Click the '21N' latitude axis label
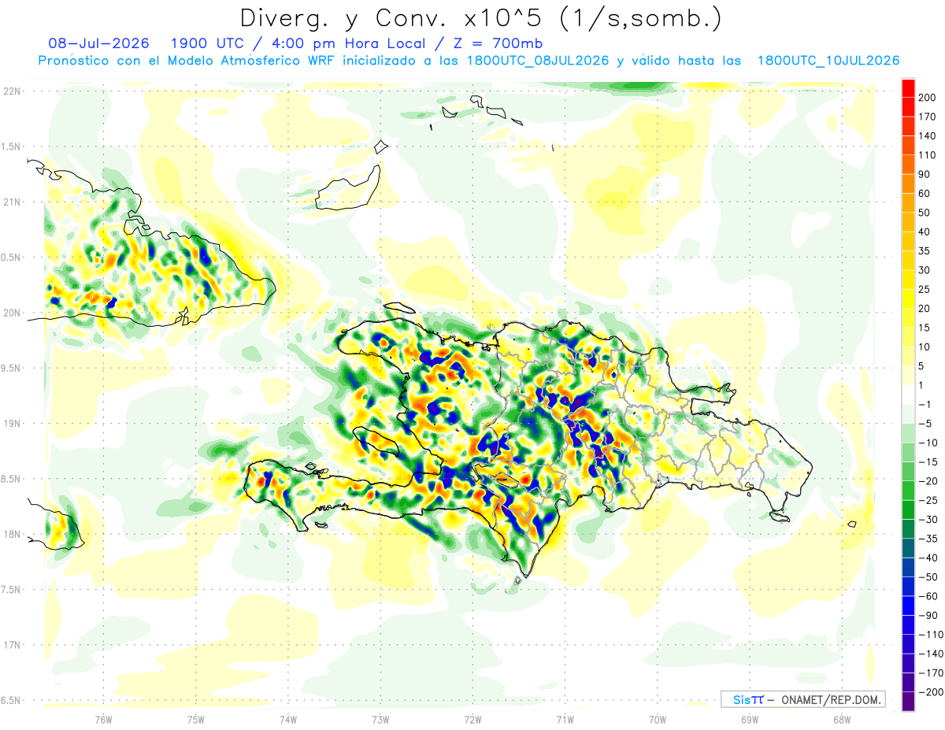Viewport: 945px width, 730px height. [11, 202]
